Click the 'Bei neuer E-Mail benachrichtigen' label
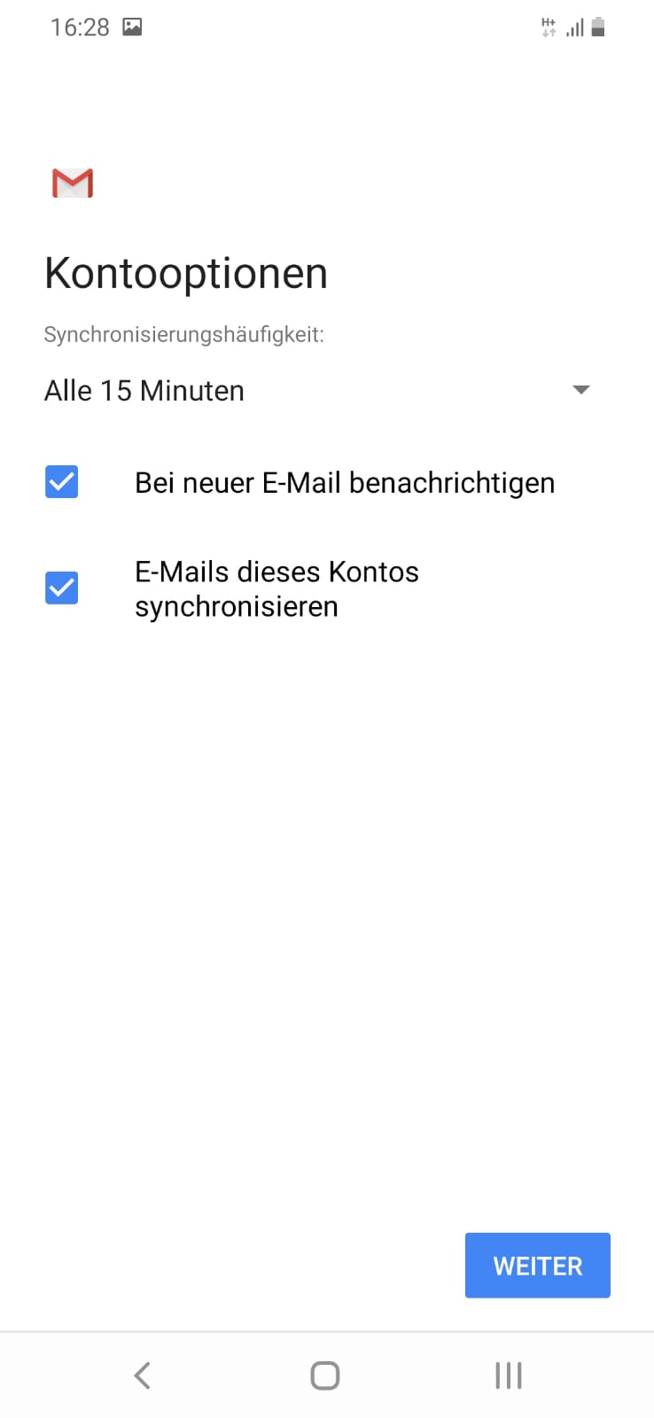 (x=345, y=483)
